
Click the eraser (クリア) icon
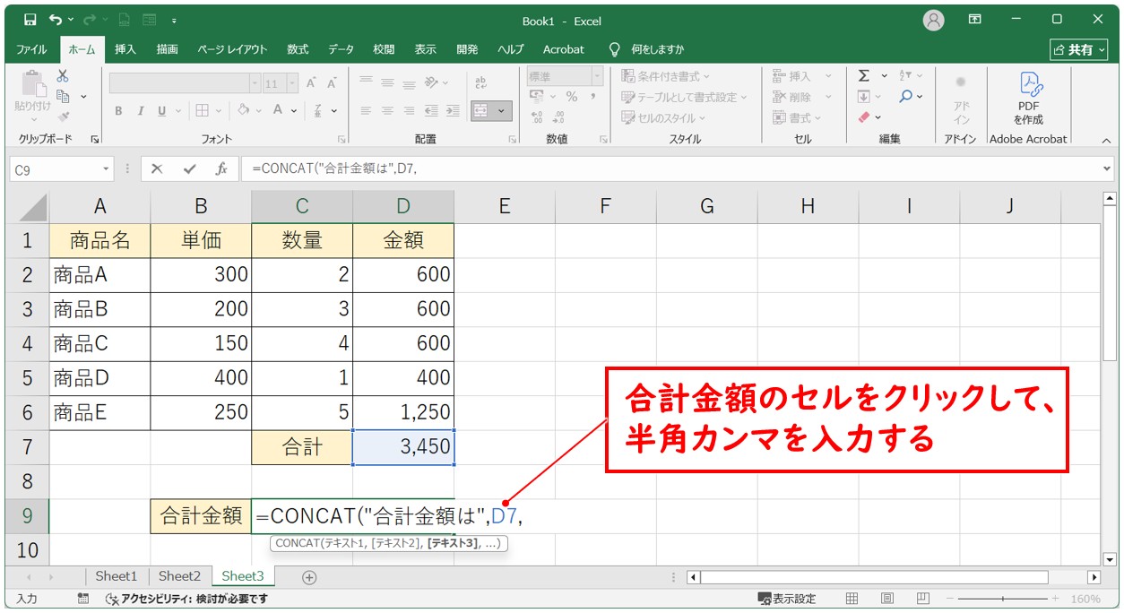pyautogui.click(x=865, y=117)
